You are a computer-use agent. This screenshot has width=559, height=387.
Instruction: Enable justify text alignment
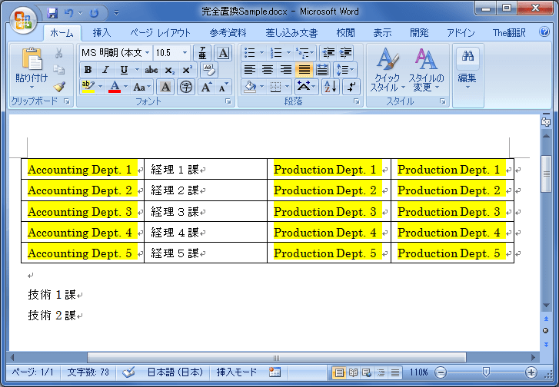tap(304, 70)
